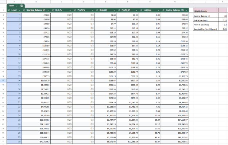The height and width of the screenshot is (145, 228).
Task: Click the Ending Balance (£) header text
Action: point(175,10)
